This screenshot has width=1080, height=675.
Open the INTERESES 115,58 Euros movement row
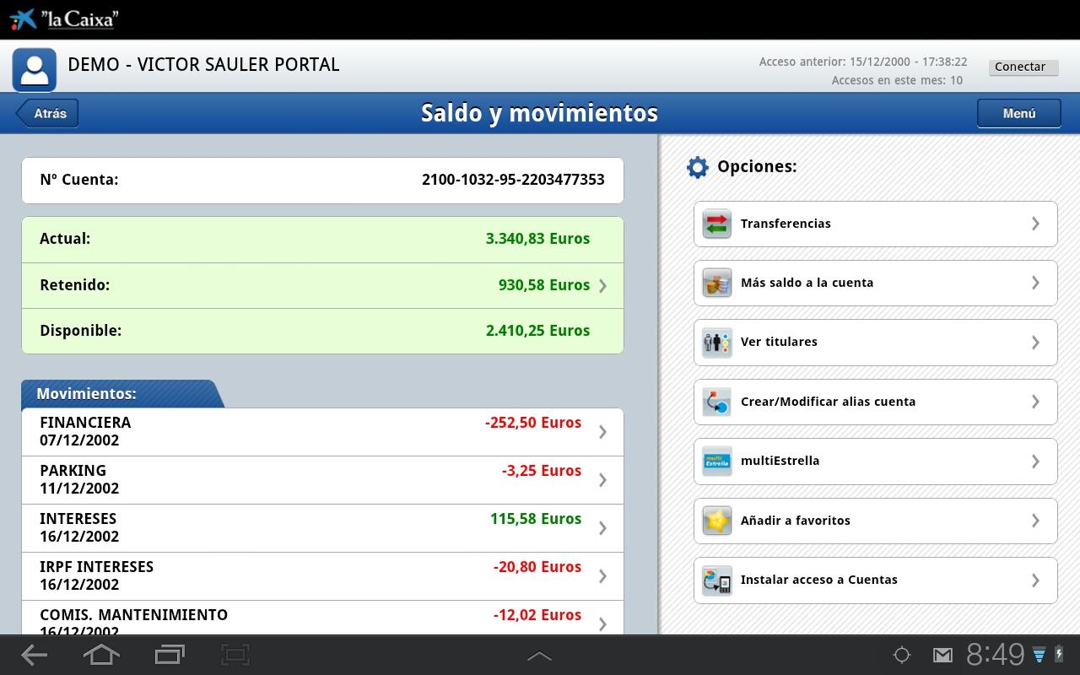click(322, 528)
